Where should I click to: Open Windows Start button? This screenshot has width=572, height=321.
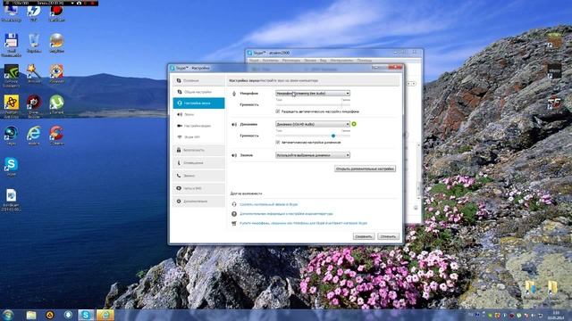tap(8, 315)
